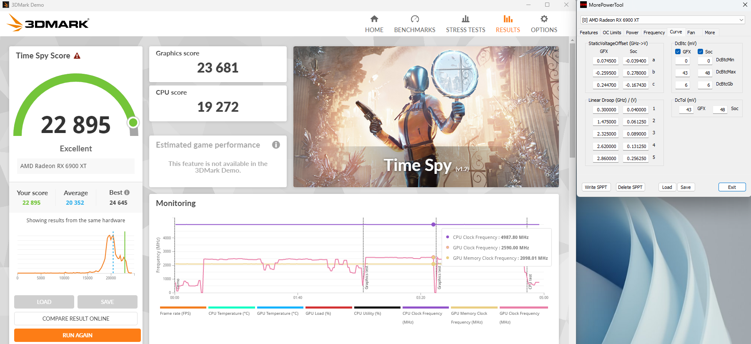Click the GFX offset b field -0.259500
This screenshot has width=751, height=344.
pos(606,73)
